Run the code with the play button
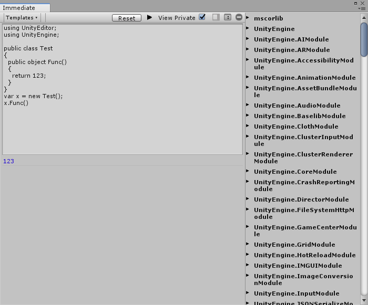368x305 pixels. pos(149,17)
